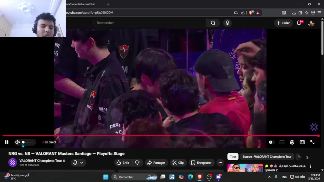Open the VALORANT Champions Tour channel link
Image resolution: width=324 pixels, height=182 pixels.
click(40, 161)
